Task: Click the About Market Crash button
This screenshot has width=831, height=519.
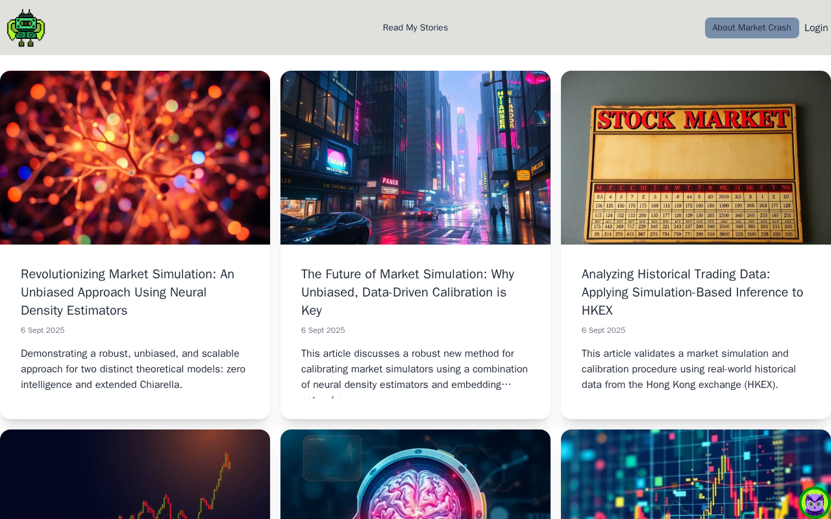Action: click(x=752, y=28)
